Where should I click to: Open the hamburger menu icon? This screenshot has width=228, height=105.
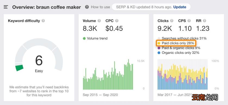(6, 7)
